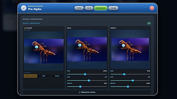Toggle the sexual dimorphism ON switch
Image resolution: width=177 pixels, height=99 pixels.
pos(149,23)
